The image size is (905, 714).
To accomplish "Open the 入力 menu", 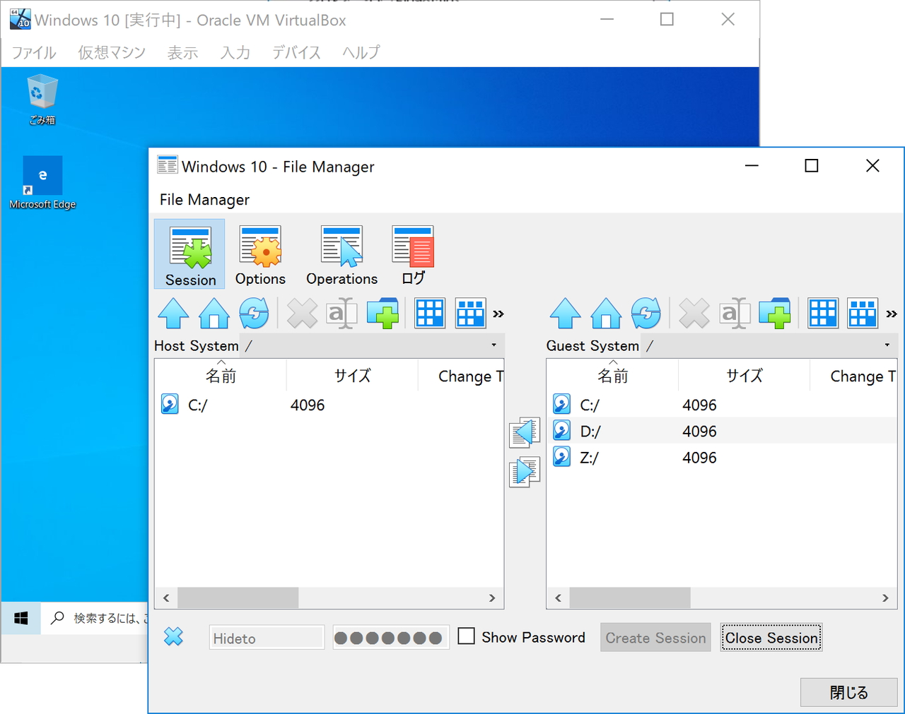I will coord(235,52).
